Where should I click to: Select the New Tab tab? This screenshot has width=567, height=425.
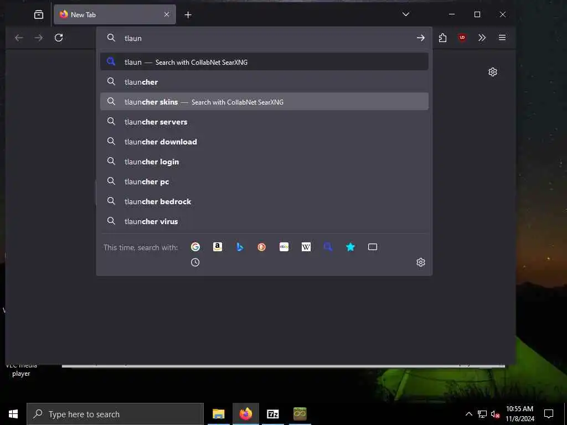coord(115,14)
